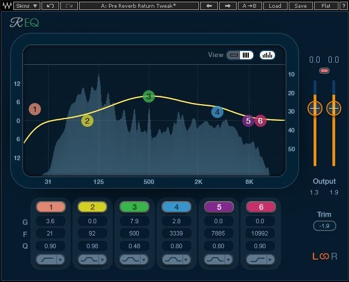
Task: Select band 4 node on the graph
Action: (217, 112)
